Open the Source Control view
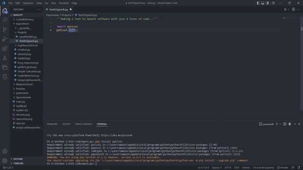 (x=5, y=29)
